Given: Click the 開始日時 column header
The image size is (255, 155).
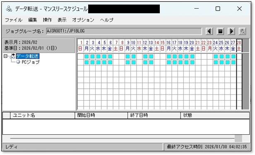Looking at the screenshot, I should click(101, 115).
